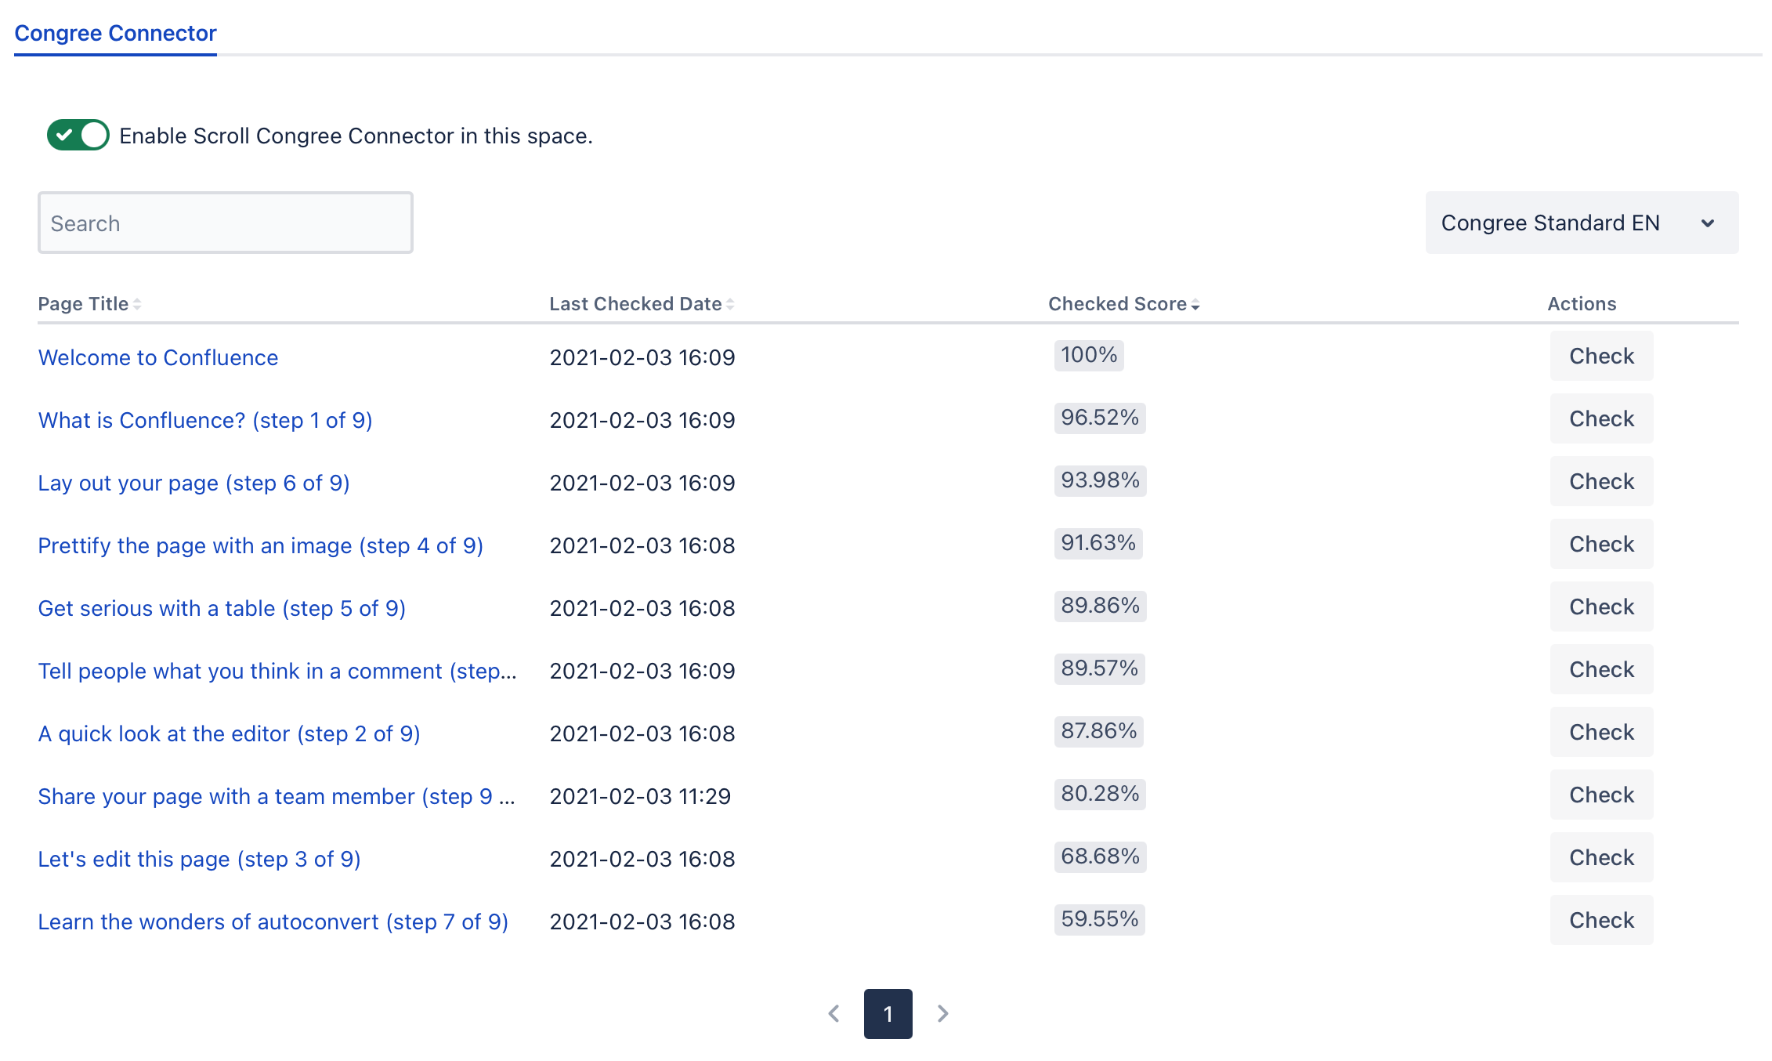Toggle Enable Scroll Congree Connector switch

pos(78,135)
